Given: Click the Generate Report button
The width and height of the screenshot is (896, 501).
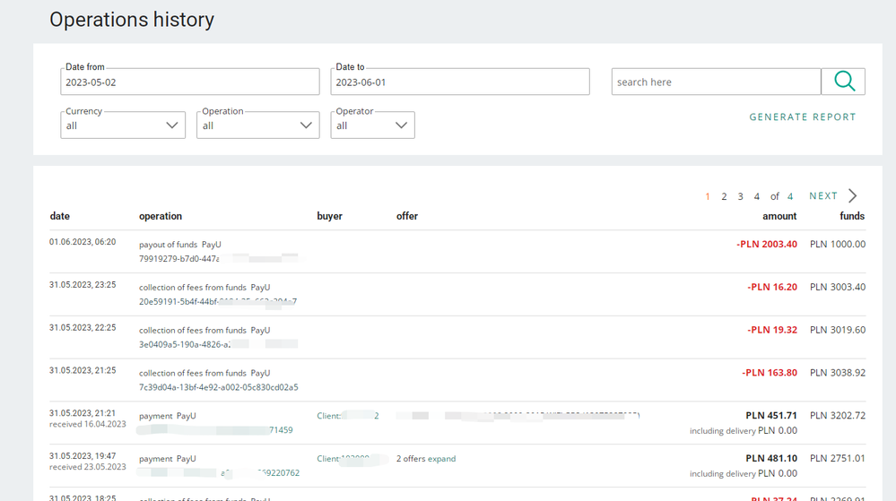Looking at the screenshot, I should (803, 117).
